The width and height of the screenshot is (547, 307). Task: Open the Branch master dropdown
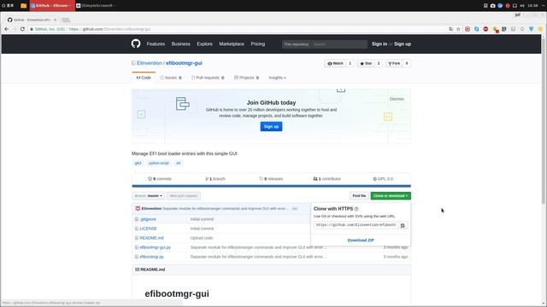point(148,196)
